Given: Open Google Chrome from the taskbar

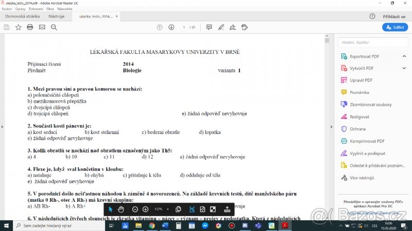Looking at the screenshot, I should click(x=151, y=225).
